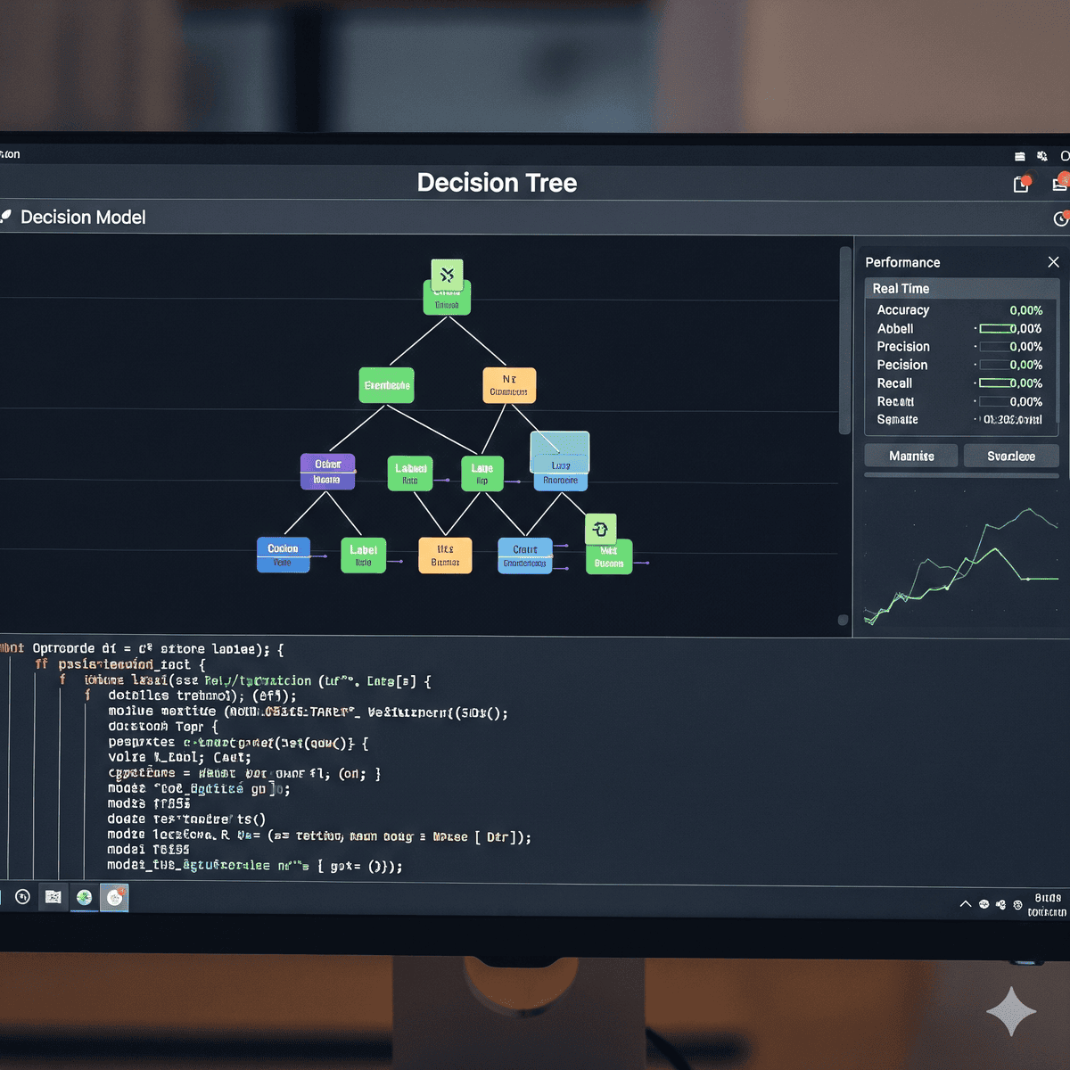Click the green loop icon above bottom-right node
The image size is (1070, 1070).
tap(600, 529)
